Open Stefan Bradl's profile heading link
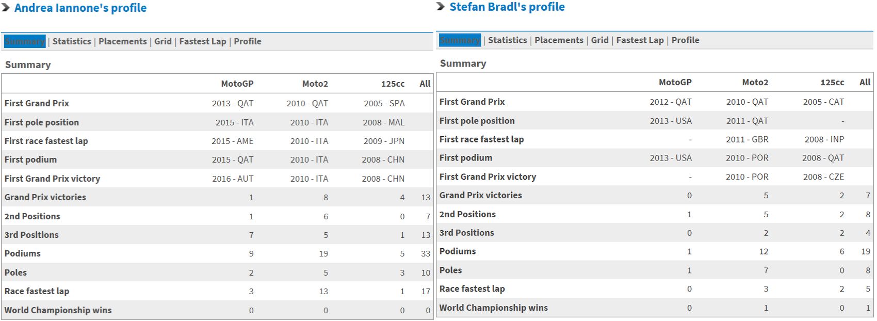877x321 pixels. click(507, 7)
